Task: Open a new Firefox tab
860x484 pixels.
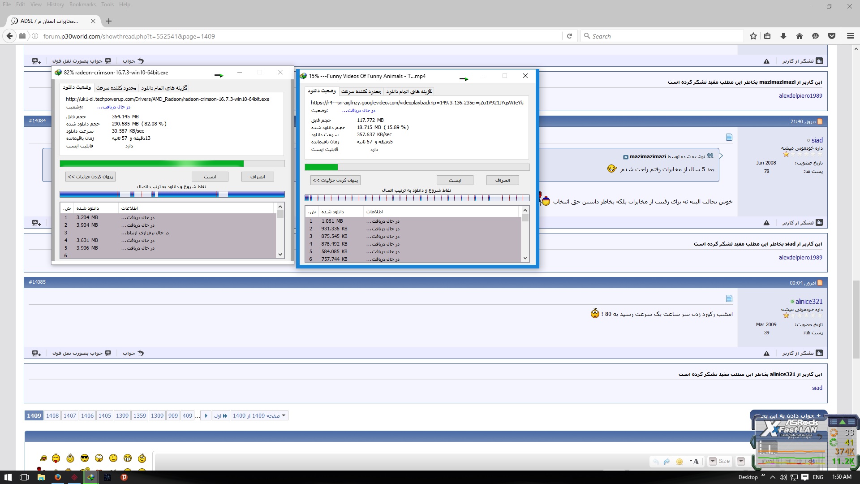Action: click(109, 21)
